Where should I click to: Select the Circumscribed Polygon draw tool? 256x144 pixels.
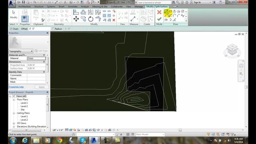pyautogui.click(x=178, y=12)
